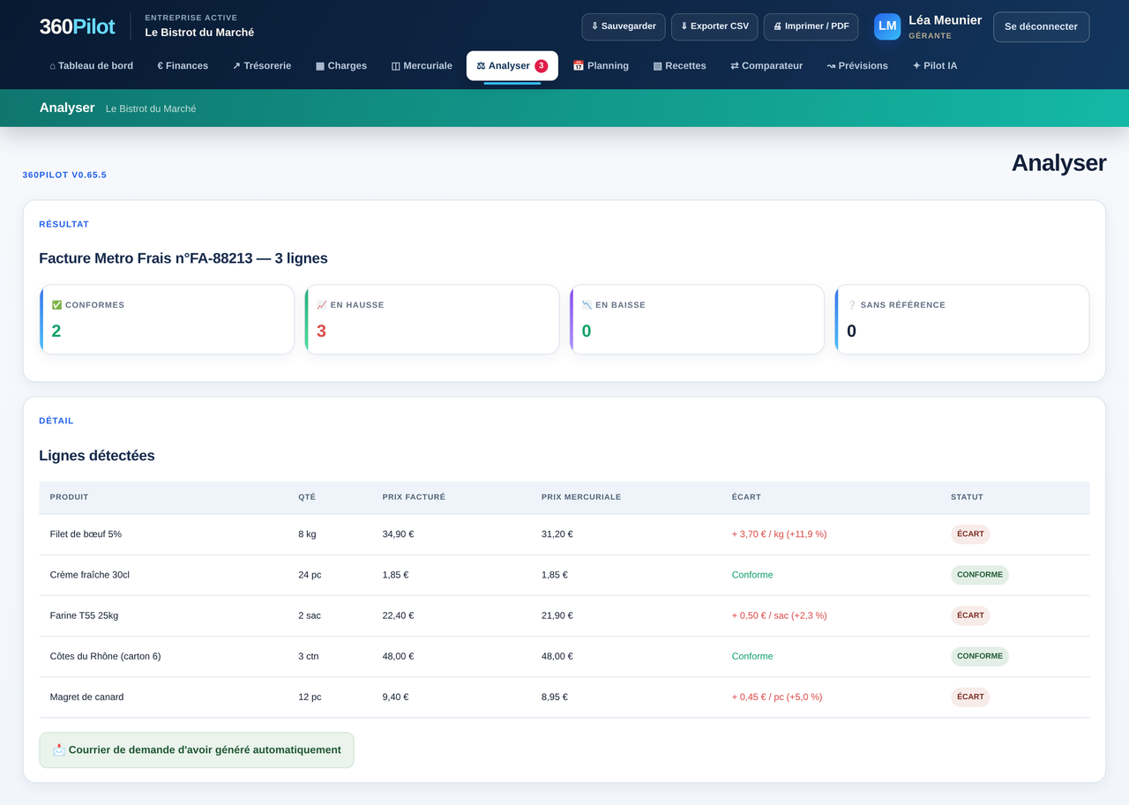The width and height of the screenshot is (1129, 805).
Task: Click the Conformes summary card
Action: pyautogui.click(x=167, y=319)
